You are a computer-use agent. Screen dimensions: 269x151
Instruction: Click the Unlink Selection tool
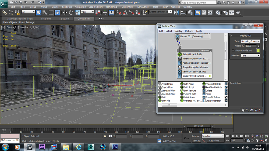[11, 12]
